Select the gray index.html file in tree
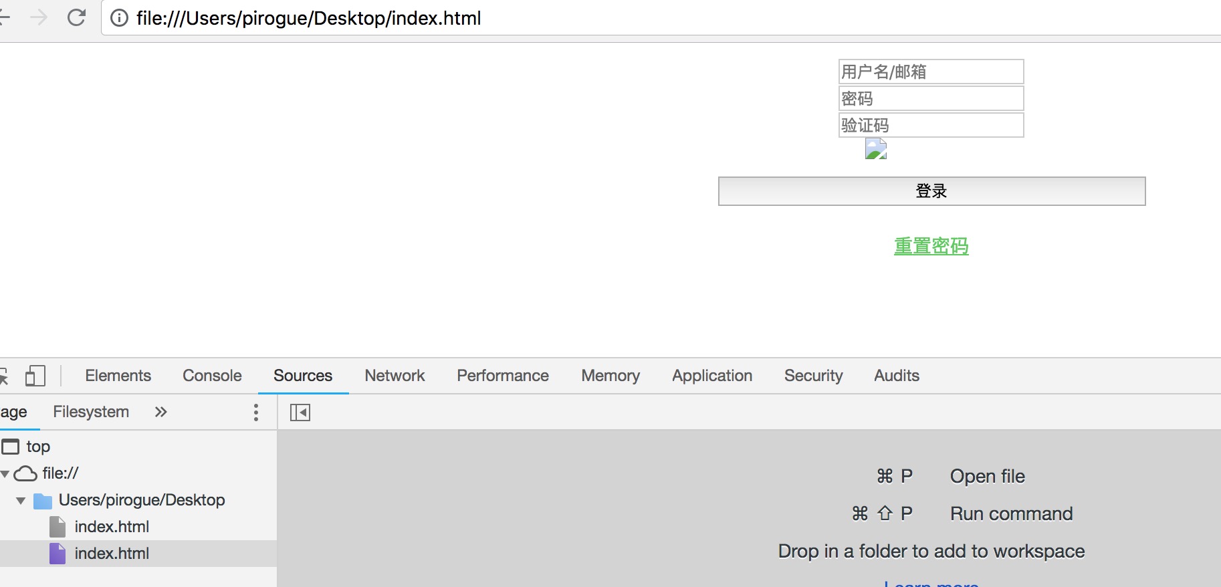Screen dimensions: 1221x587 (112, 527)
